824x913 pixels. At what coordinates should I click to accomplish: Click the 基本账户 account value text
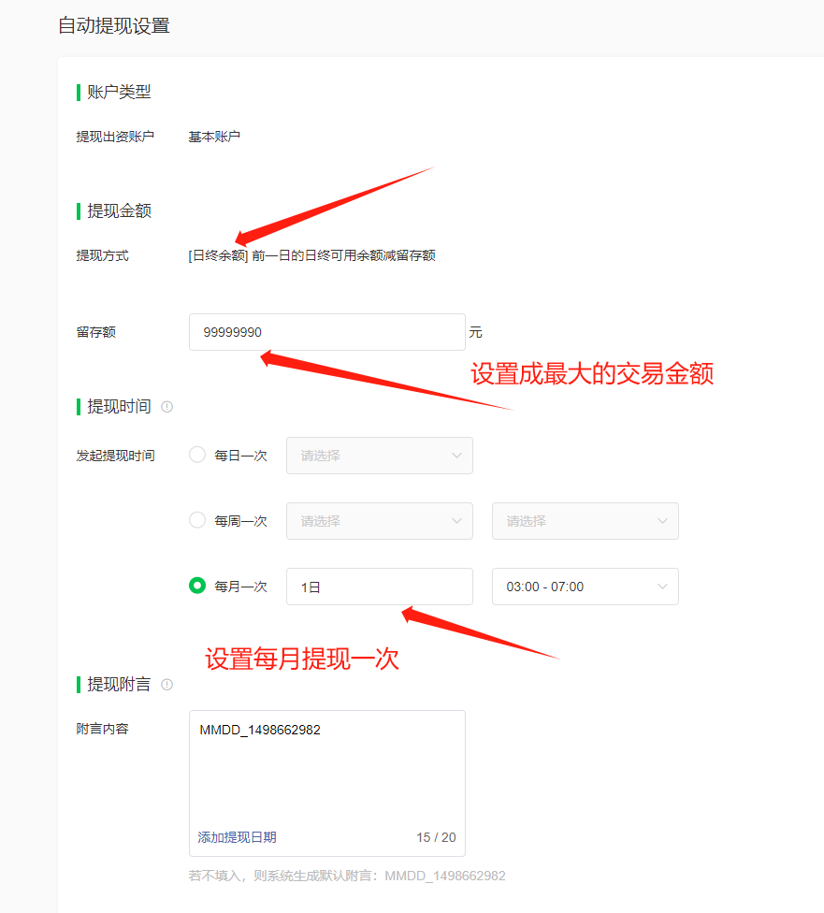pyautogui.click(x=214, y=137)
